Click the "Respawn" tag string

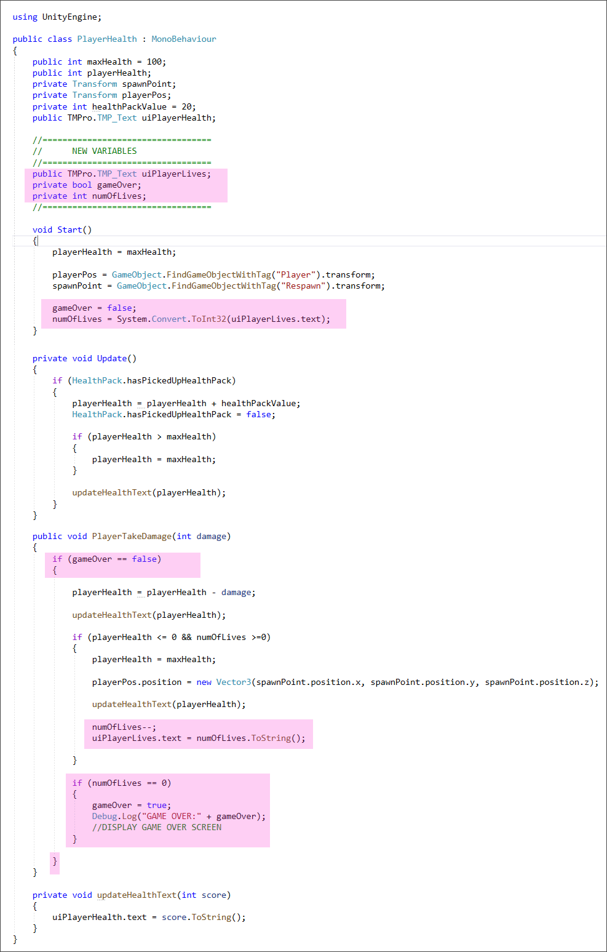point(305,286)
